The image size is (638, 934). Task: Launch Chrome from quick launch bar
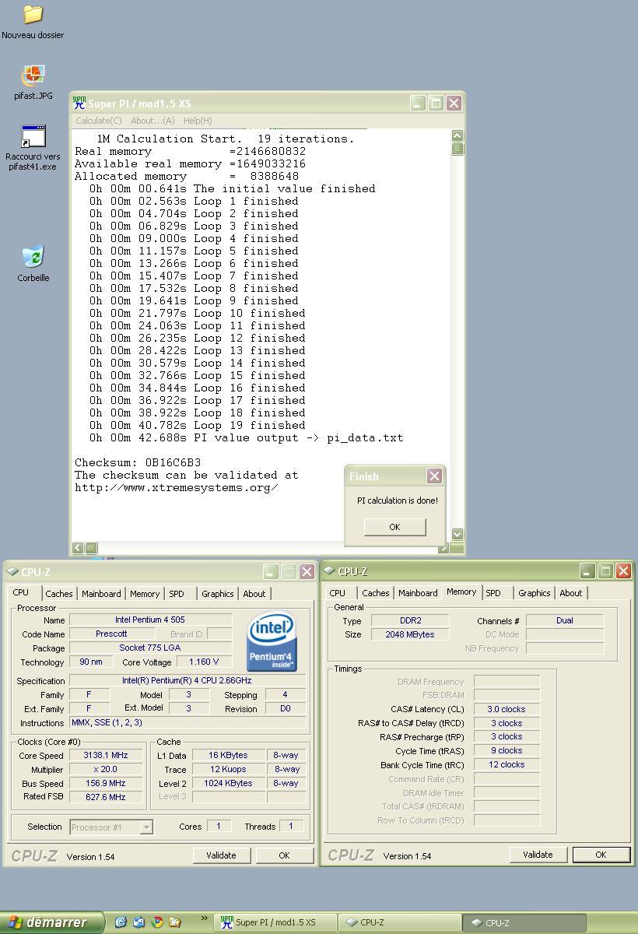pos(157,922)
